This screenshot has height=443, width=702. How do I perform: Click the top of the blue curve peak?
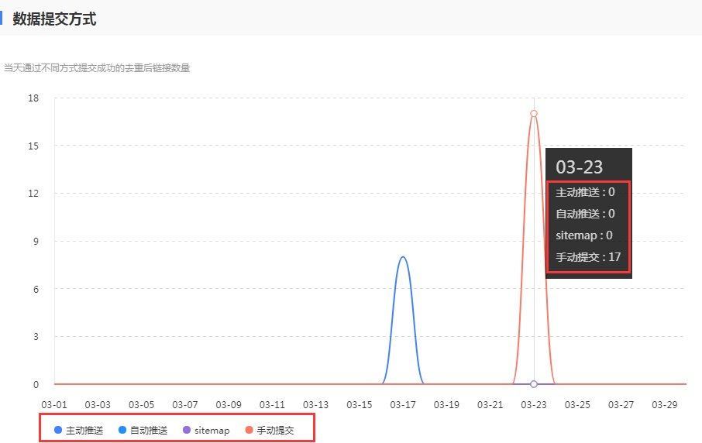(403, 257)
